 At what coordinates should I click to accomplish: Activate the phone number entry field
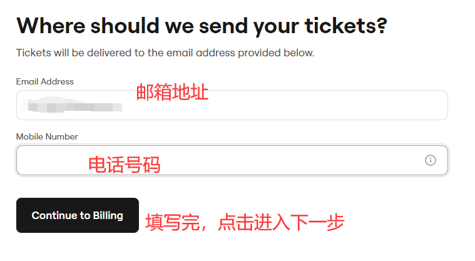pos(250,160)
